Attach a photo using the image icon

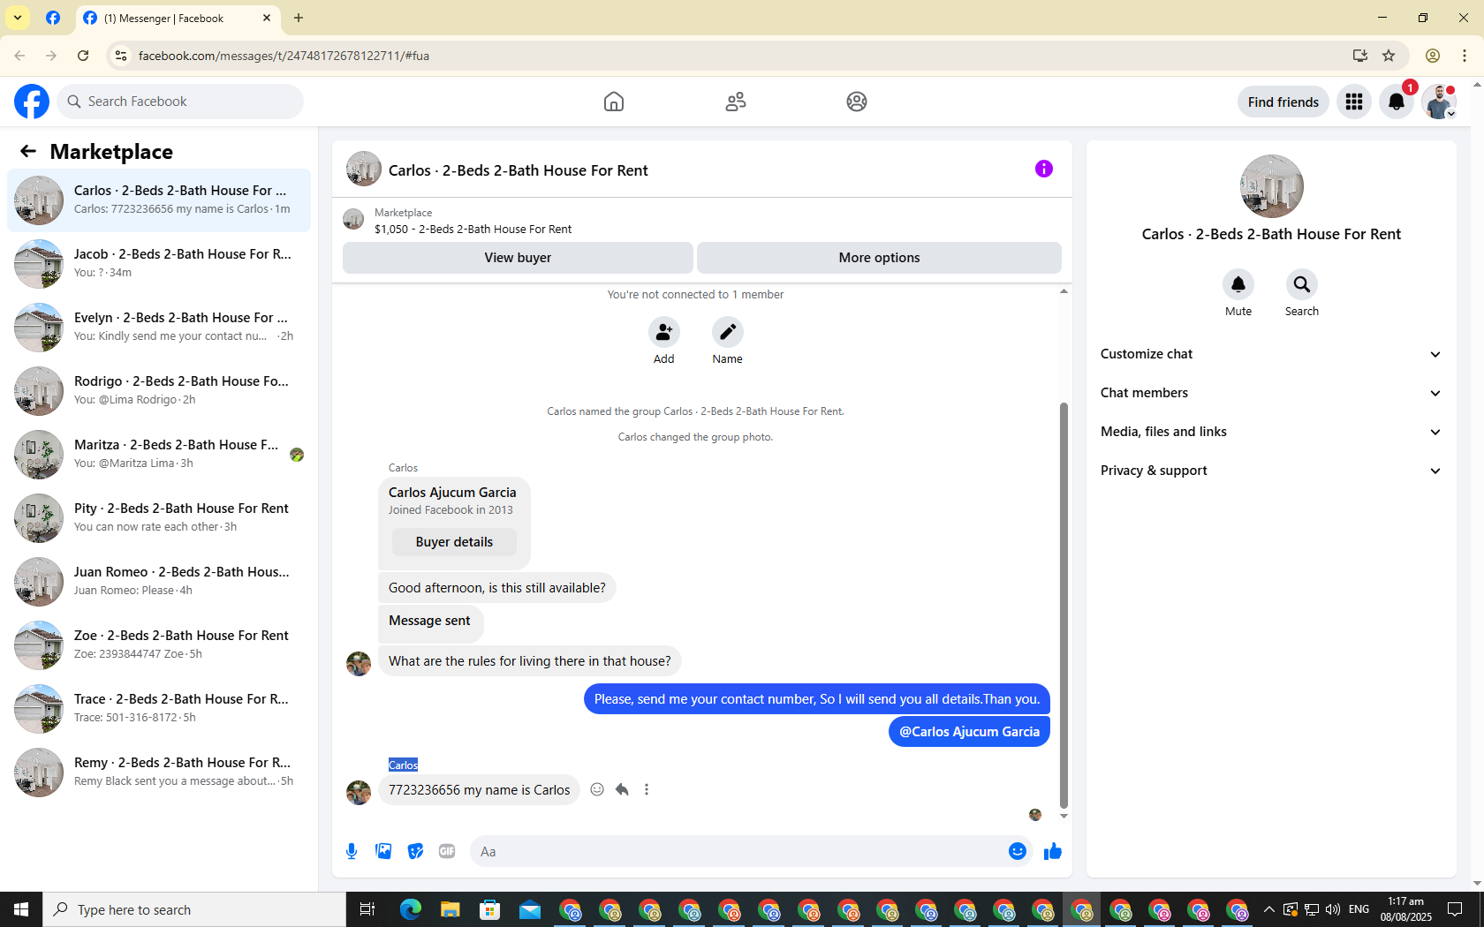383,851
